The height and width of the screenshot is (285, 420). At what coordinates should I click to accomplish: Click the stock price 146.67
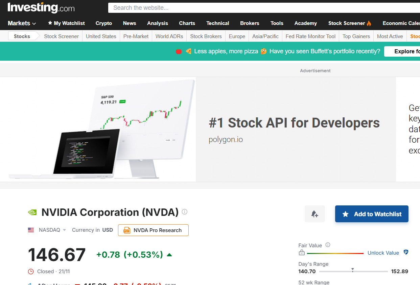tap(57, 255)
